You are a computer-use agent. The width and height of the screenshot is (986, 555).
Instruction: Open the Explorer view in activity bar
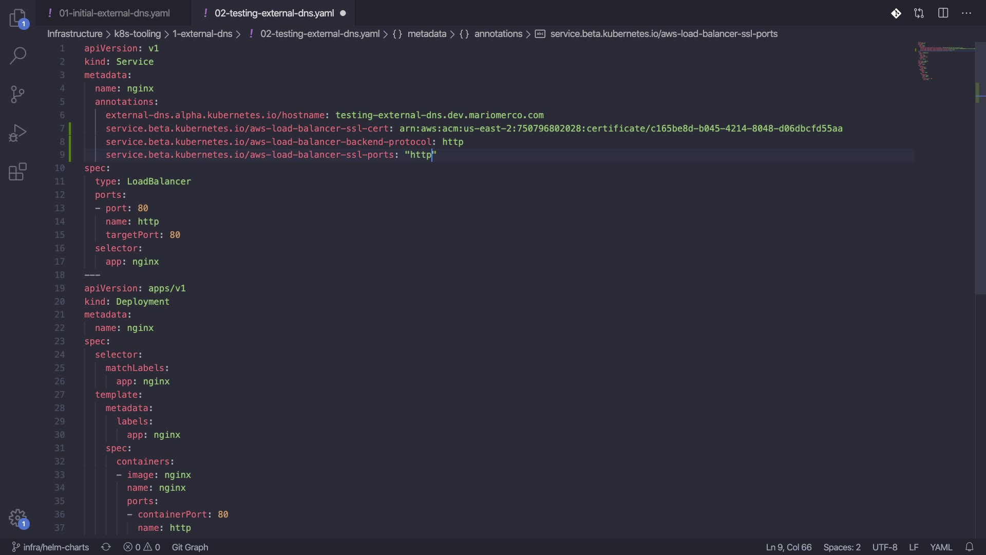18,18
